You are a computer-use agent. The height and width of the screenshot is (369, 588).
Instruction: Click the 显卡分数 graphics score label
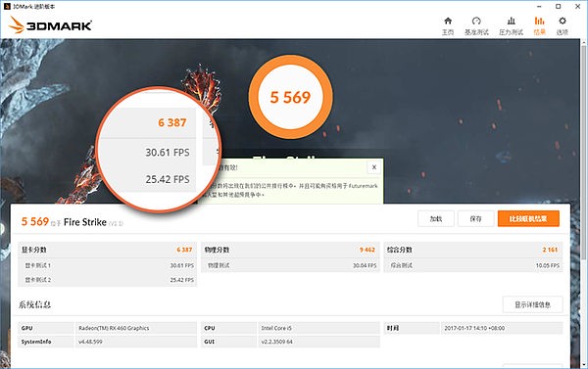coord(33,250)
